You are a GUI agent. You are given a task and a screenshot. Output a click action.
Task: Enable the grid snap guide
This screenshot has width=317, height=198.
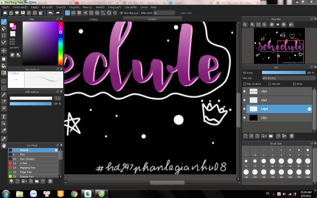[79, 13]
